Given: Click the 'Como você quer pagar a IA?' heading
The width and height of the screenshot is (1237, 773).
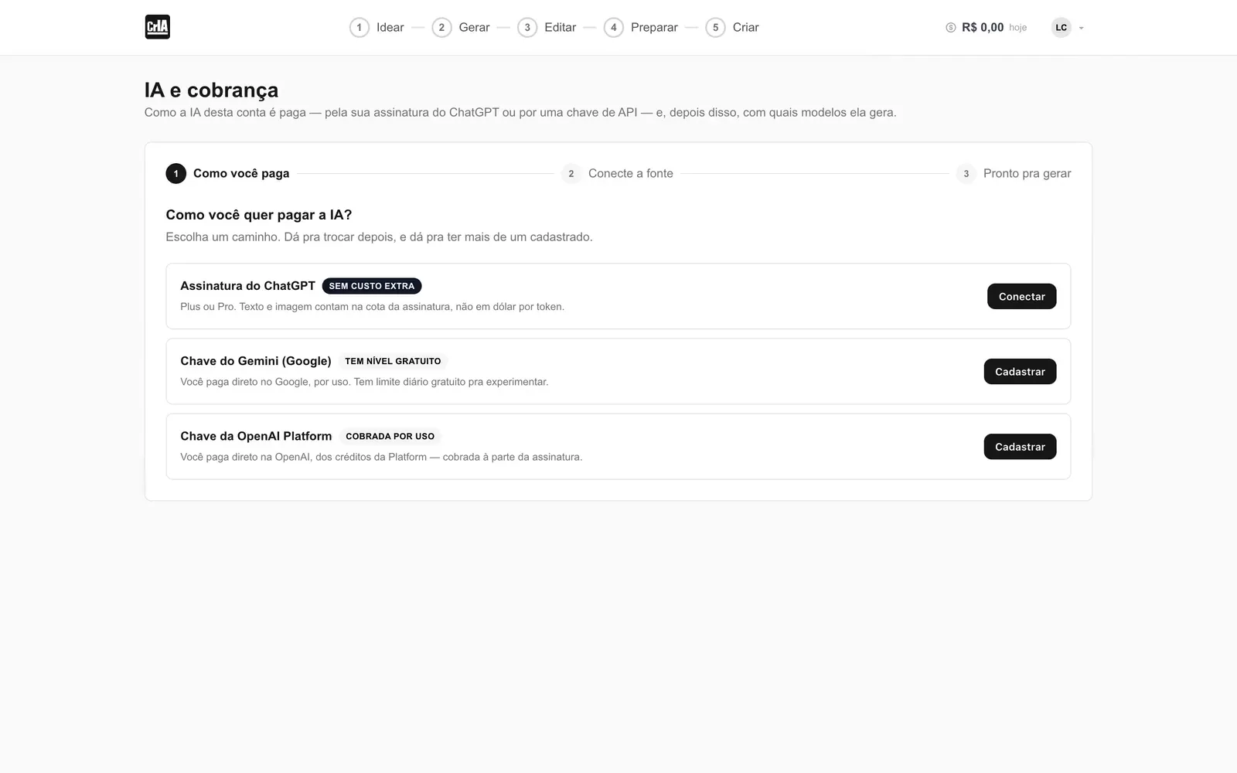Looking at the screenshot, I should [259, 215].
